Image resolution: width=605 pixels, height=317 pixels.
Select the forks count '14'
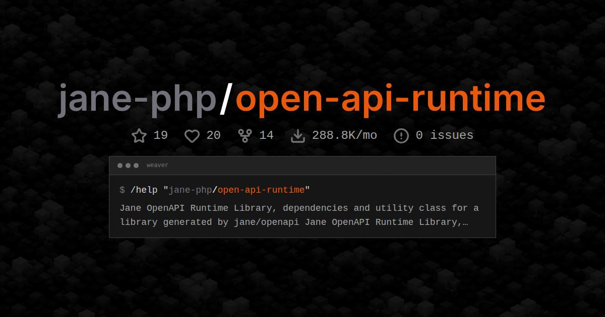[266, 135]
